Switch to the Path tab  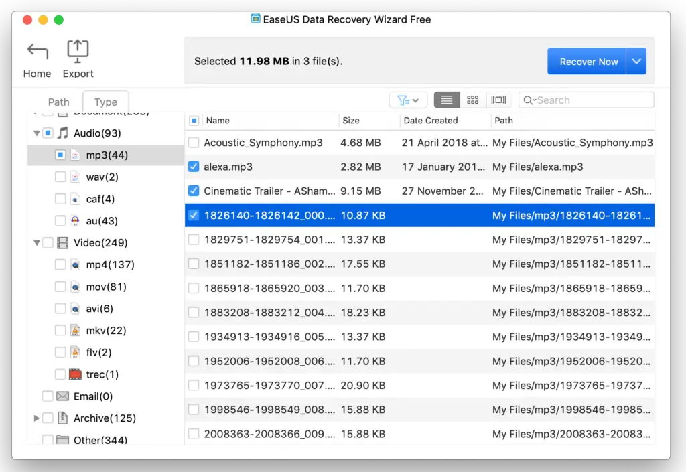tap(58, 102)
